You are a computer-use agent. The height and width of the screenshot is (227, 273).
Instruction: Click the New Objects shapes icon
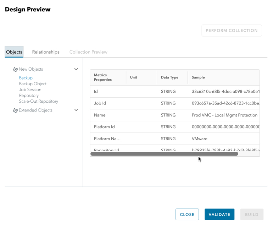(x=15, y=69)
